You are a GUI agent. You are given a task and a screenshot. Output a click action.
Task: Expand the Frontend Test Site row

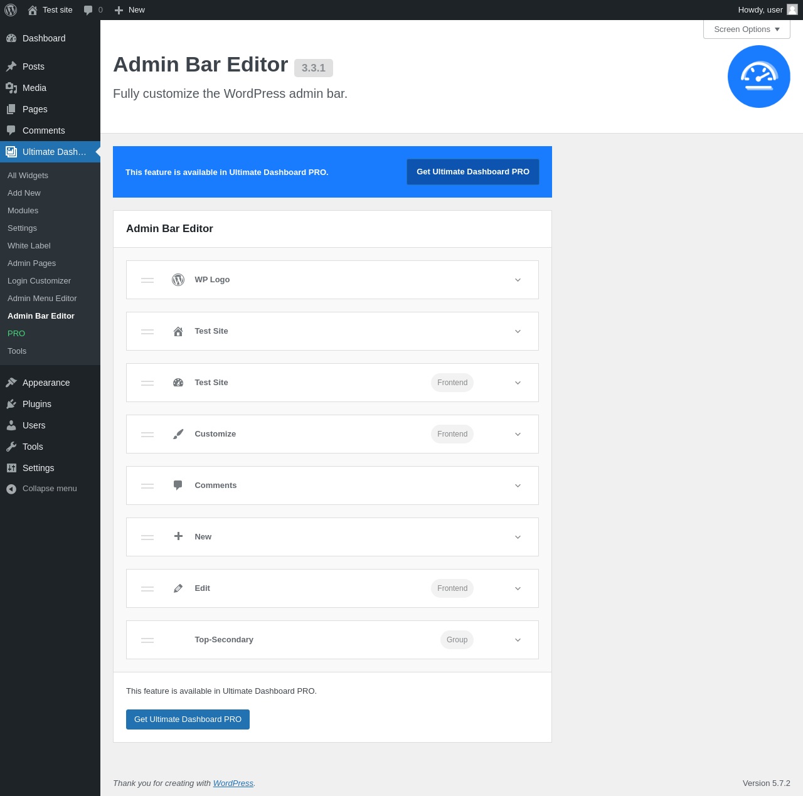coord(518,383)
